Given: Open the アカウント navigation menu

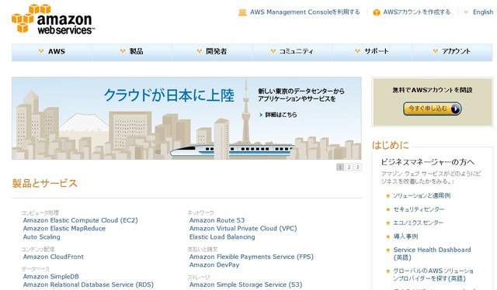Looking at the screenshot, I should (x=452, y=52).
